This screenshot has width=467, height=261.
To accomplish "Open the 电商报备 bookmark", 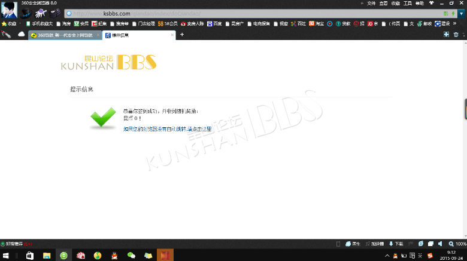I will 259,24.
